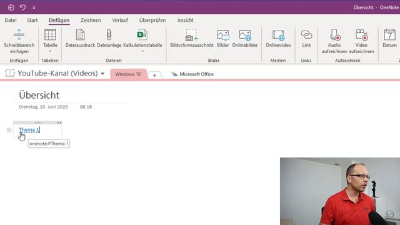
Task: Attach a file with Dateianlage
Action: coord(109,38)
